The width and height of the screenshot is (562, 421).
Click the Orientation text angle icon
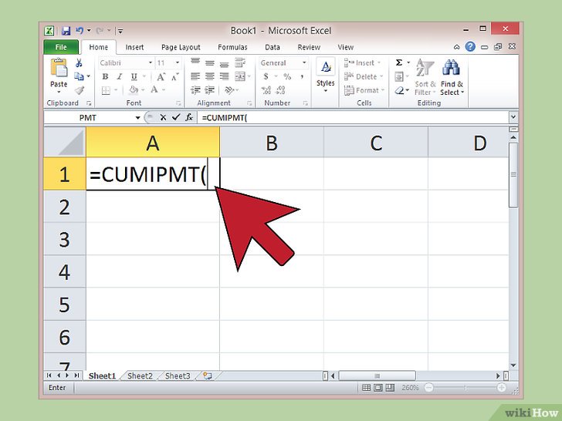pyautogui.click(x=229, y=90)
